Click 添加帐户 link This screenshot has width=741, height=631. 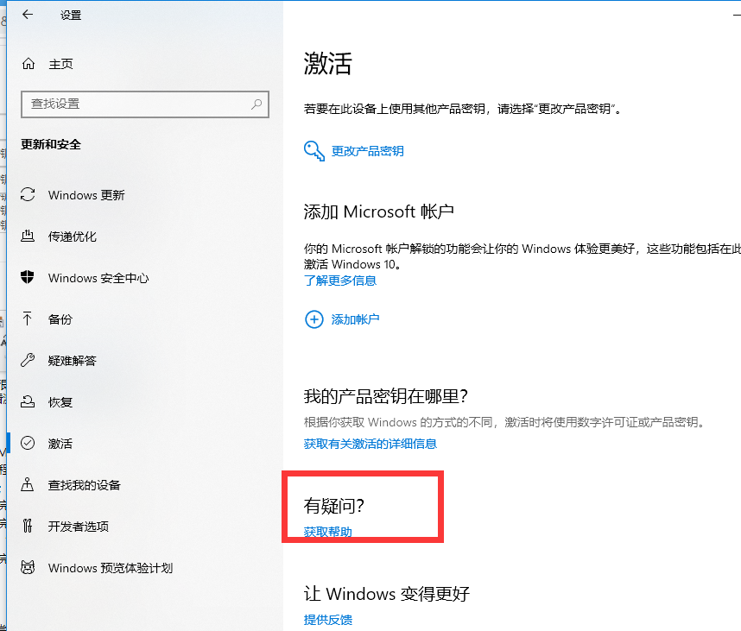[x=355, y=319]
